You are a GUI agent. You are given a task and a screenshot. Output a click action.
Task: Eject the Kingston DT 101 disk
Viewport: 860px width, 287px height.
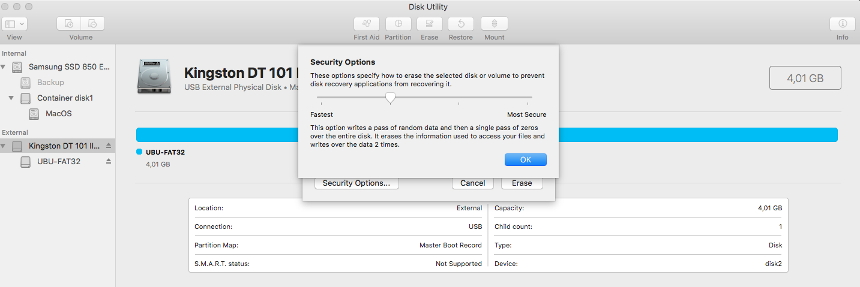pos(109,146)
